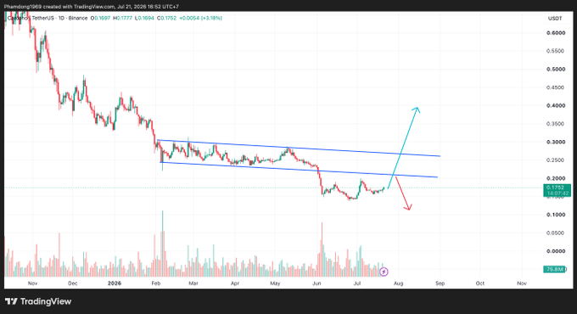Click the Dec time axis label
The width and height of the screenshot is (577, 314).
[73, 283]
